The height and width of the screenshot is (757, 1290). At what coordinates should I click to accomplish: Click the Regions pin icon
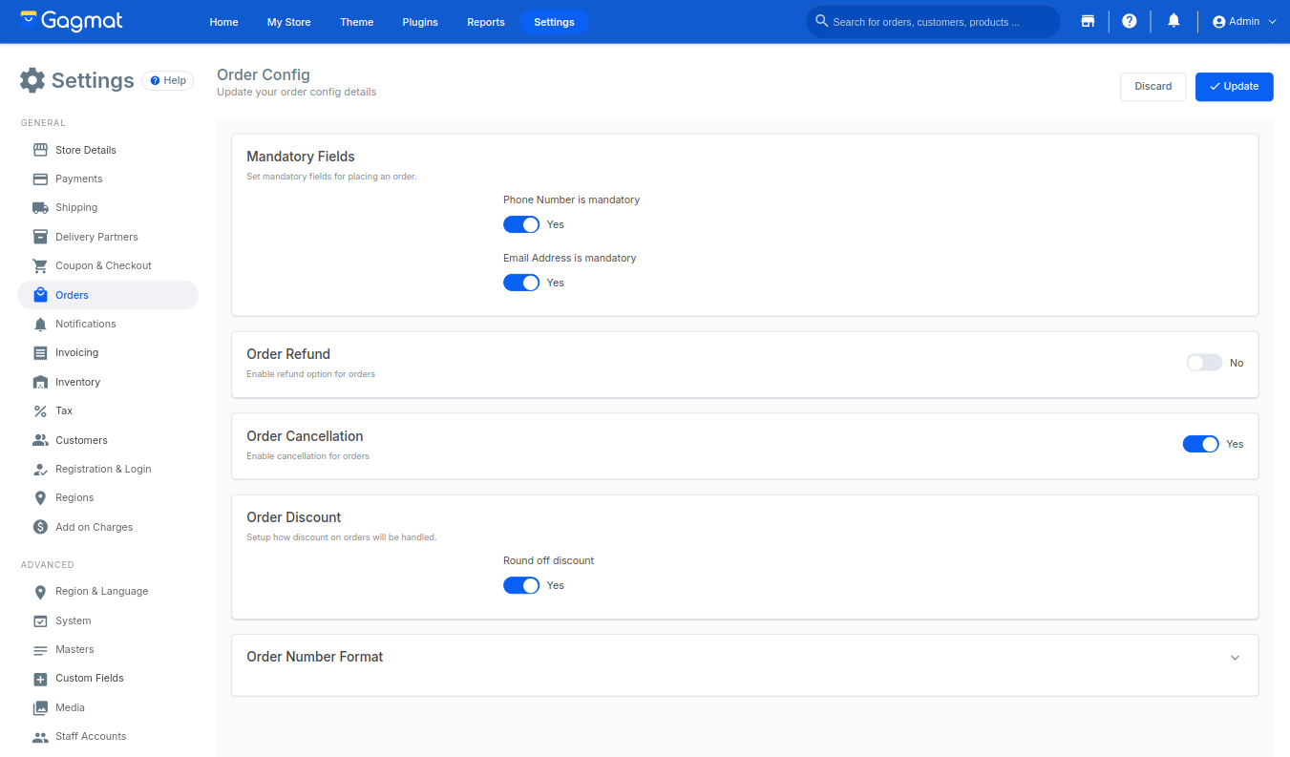tap(40, 498)
